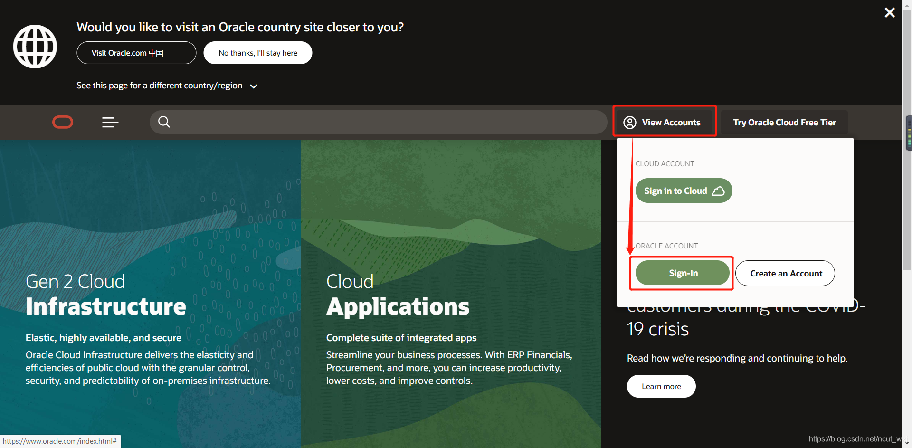Click the Cloud Applications heading

point(398,295)
